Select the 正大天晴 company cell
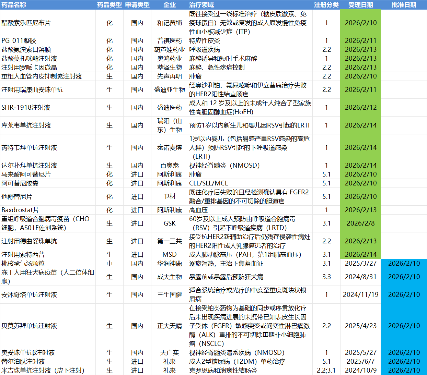Viewport: 427px width, 375px height. point(170,326)
